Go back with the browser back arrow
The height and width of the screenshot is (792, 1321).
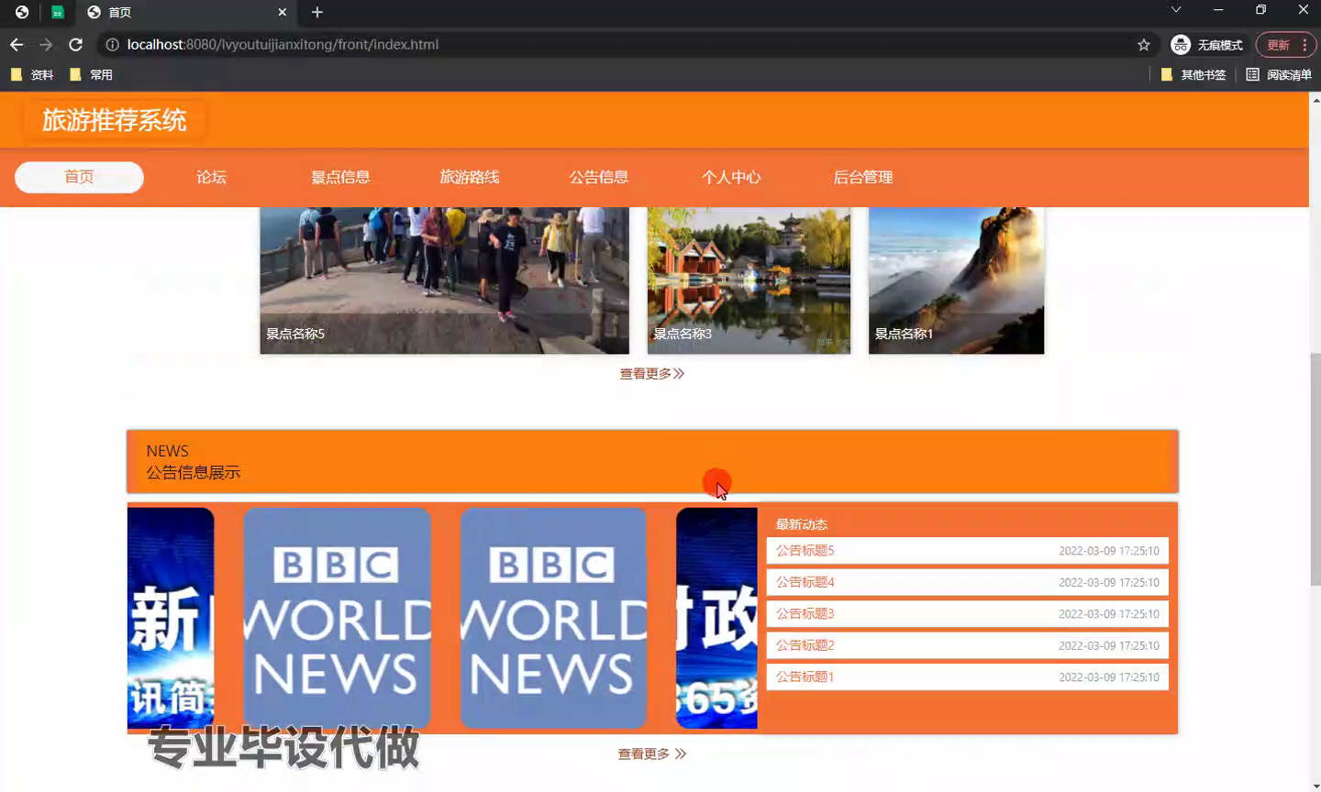[17, 44]
